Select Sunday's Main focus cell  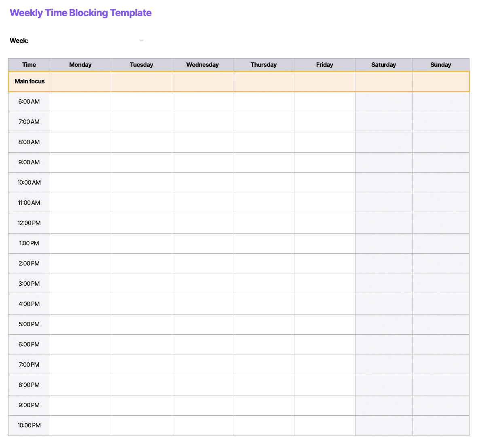(x=441, y=81)
